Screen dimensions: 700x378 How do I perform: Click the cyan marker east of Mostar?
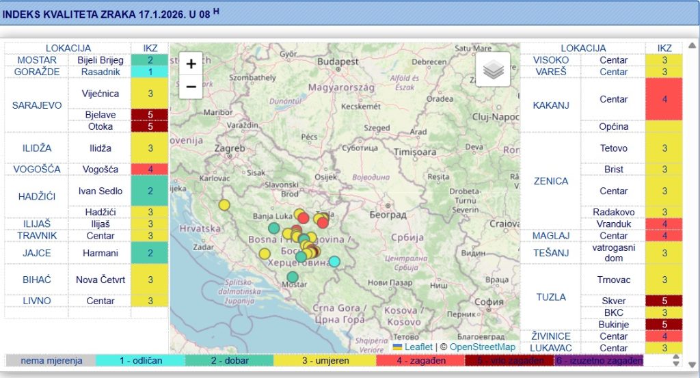point(334,261)
